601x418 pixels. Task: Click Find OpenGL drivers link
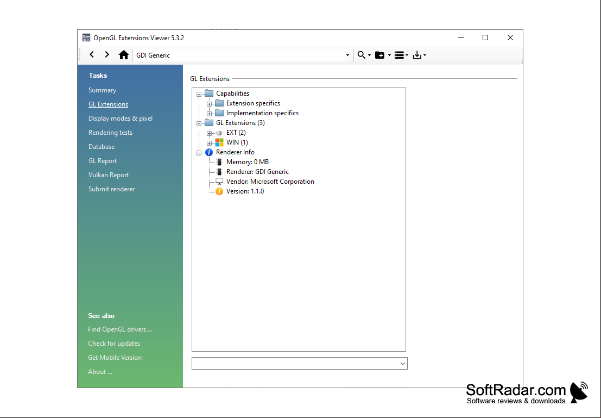(x=121, y=329)
